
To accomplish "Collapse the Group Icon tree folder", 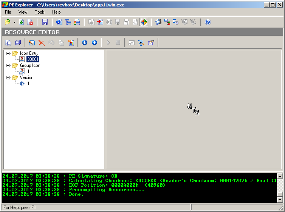I will coord(8,65).
